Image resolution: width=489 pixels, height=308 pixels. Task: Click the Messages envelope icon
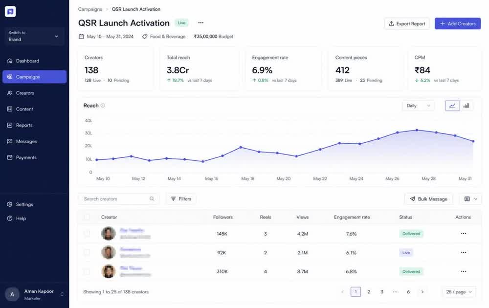(10, 141)
